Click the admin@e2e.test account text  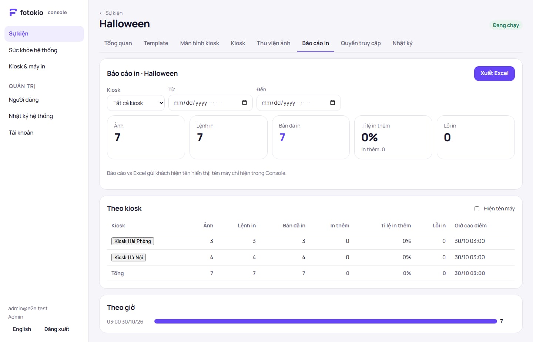click(x=28, y=308)
